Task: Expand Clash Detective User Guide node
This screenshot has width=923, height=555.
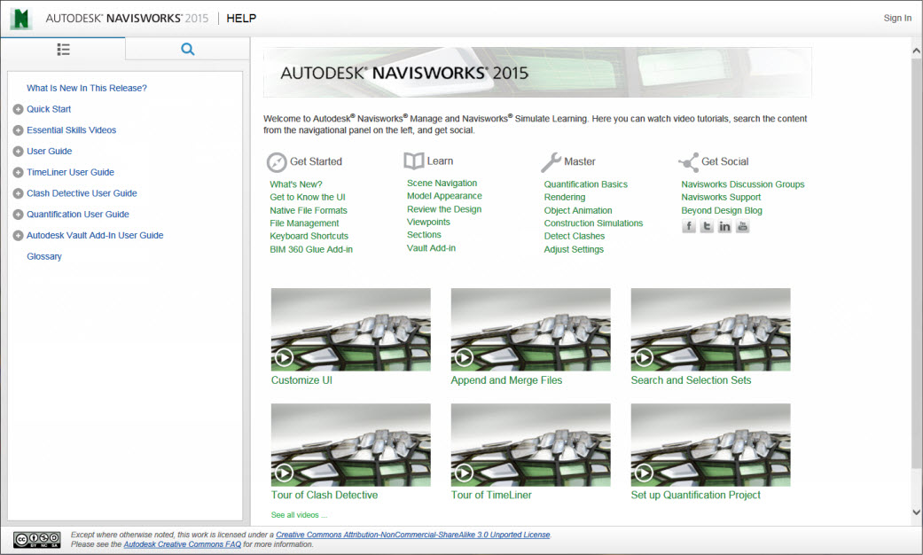Action: [19, 193]
